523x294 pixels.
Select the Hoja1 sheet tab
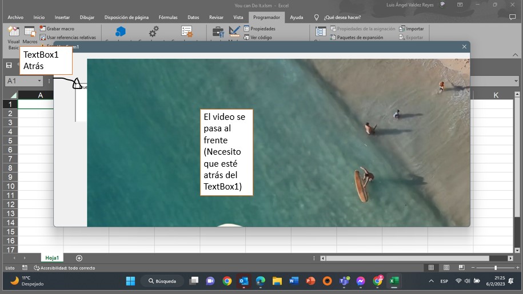(52, 258)
